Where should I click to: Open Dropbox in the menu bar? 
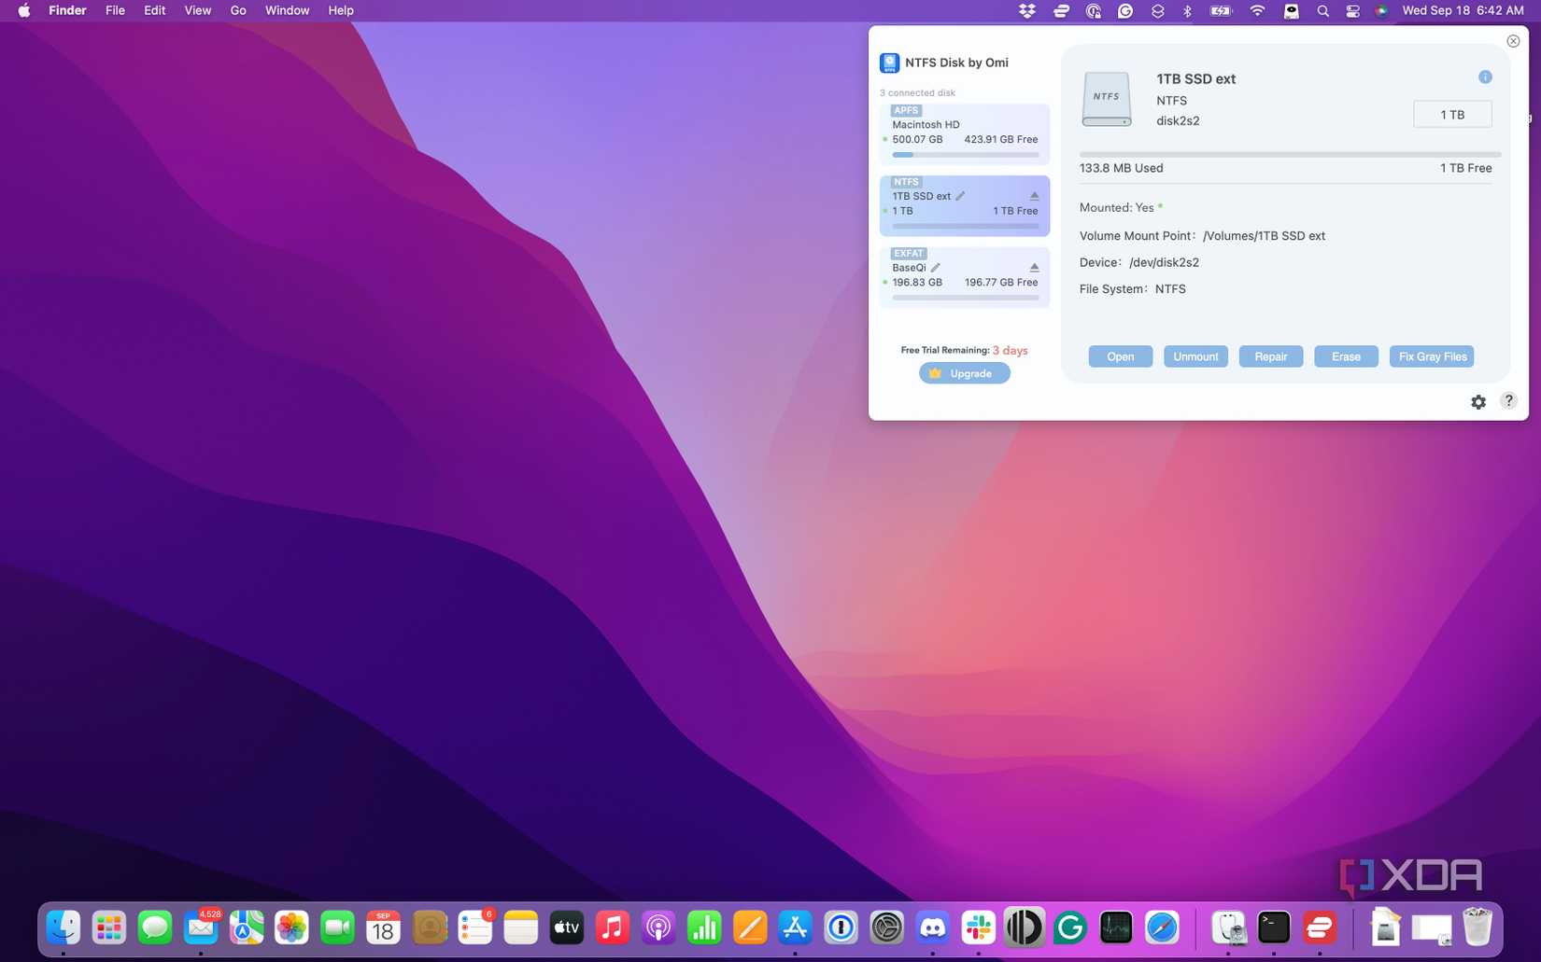coord(1027,10)
